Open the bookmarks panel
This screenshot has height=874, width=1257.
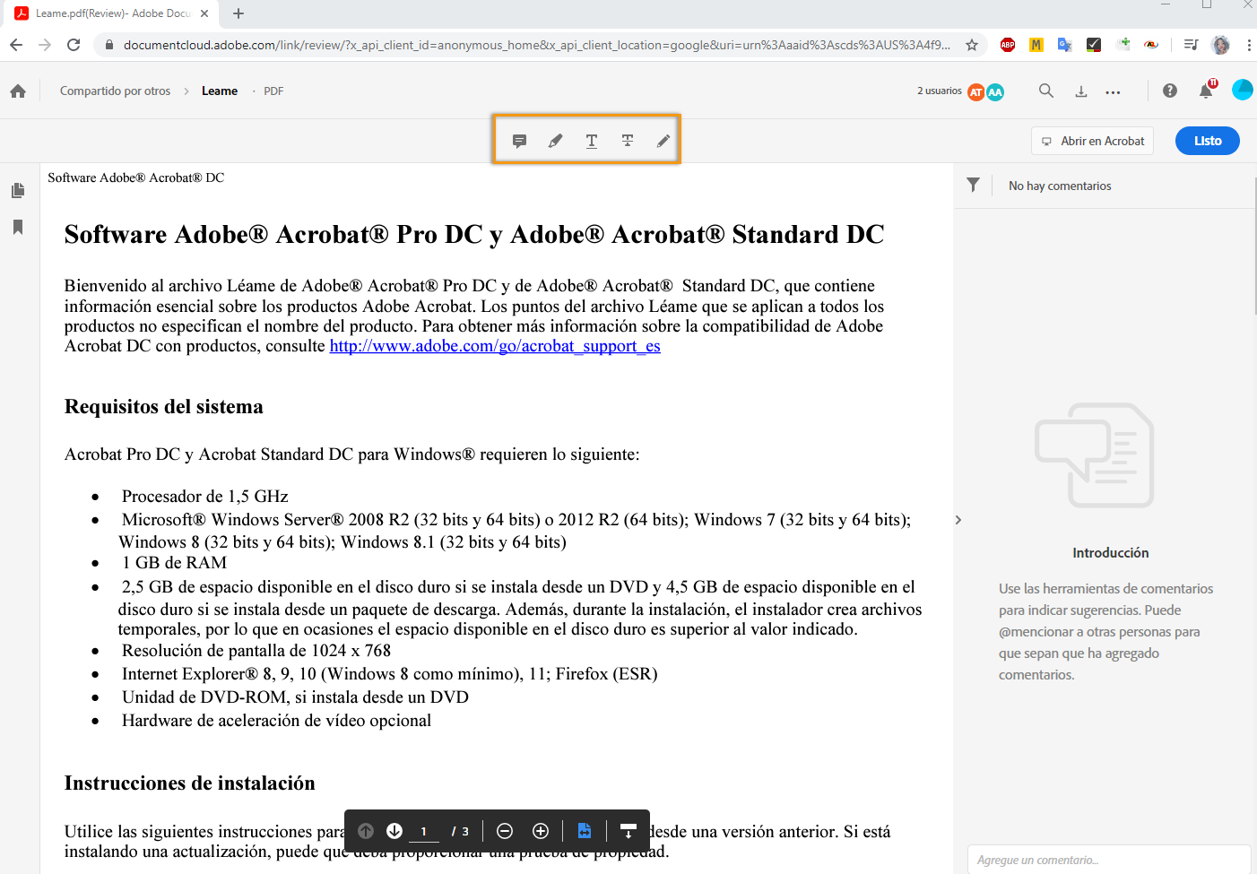coord(20,227)
